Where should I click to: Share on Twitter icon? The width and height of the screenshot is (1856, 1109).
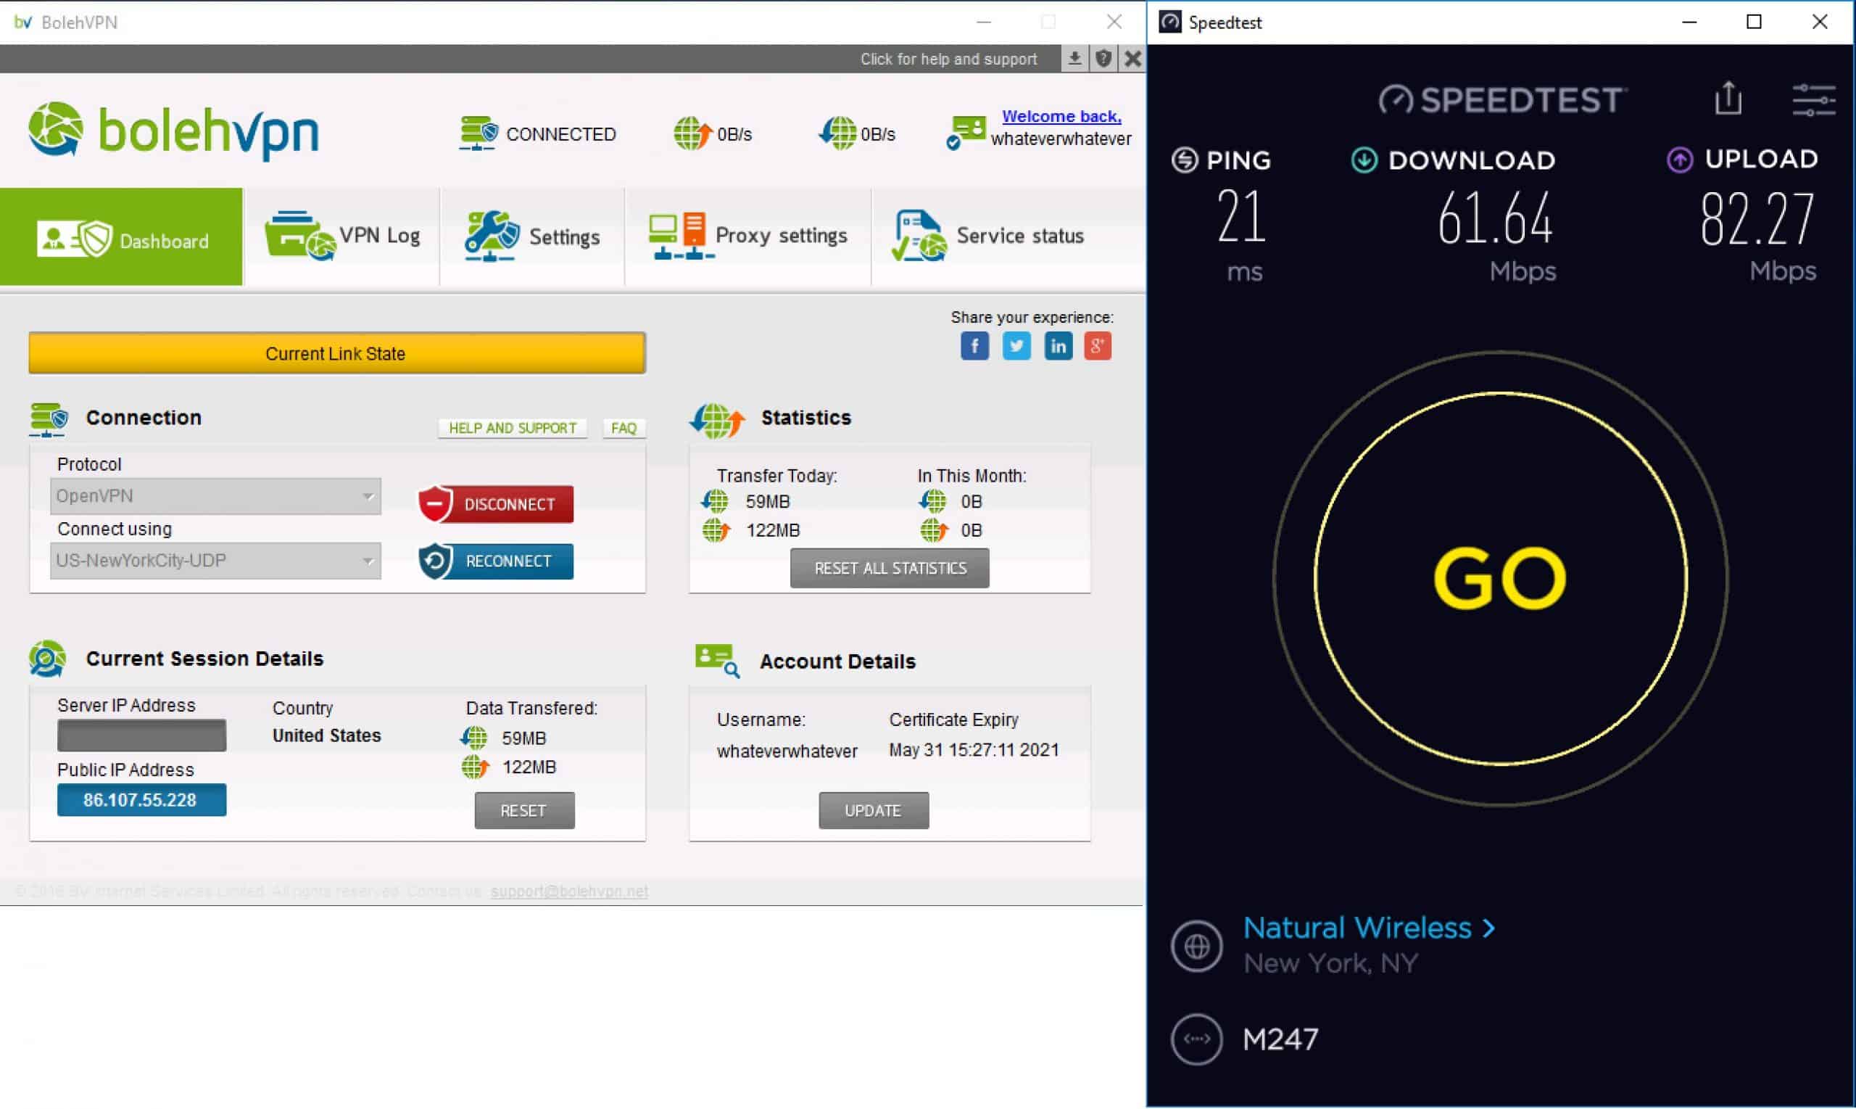(1016, 346)
